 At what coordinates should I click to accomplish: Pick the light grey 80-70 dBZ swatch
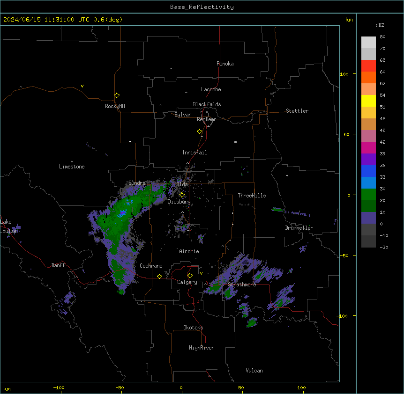pos(368,42)
